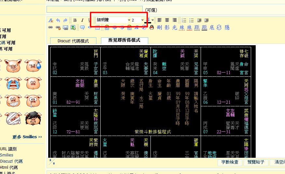Toggle italic formatting
This screenshot has width=285, height=174.
click(x=82, y=20)
